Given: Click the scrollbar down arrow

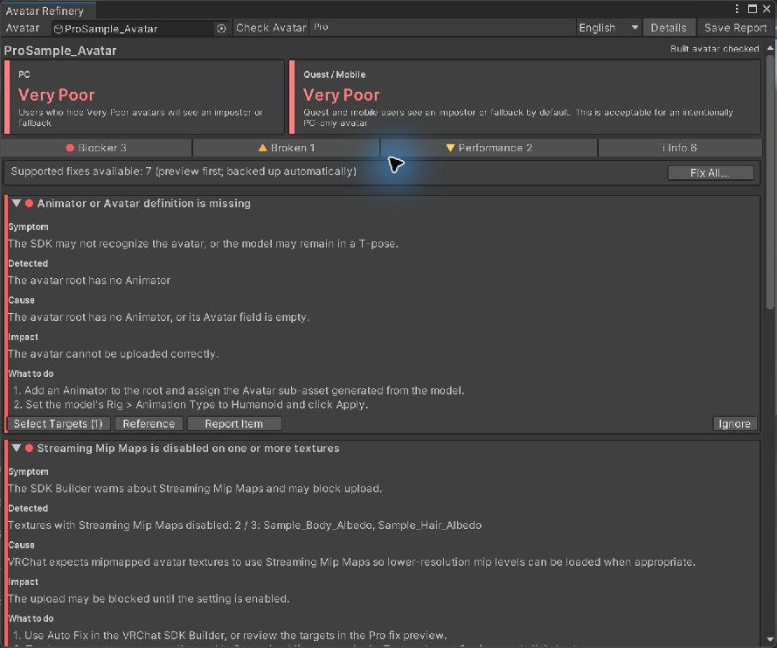Looking at the screenshot, I should tap(770, 639).
